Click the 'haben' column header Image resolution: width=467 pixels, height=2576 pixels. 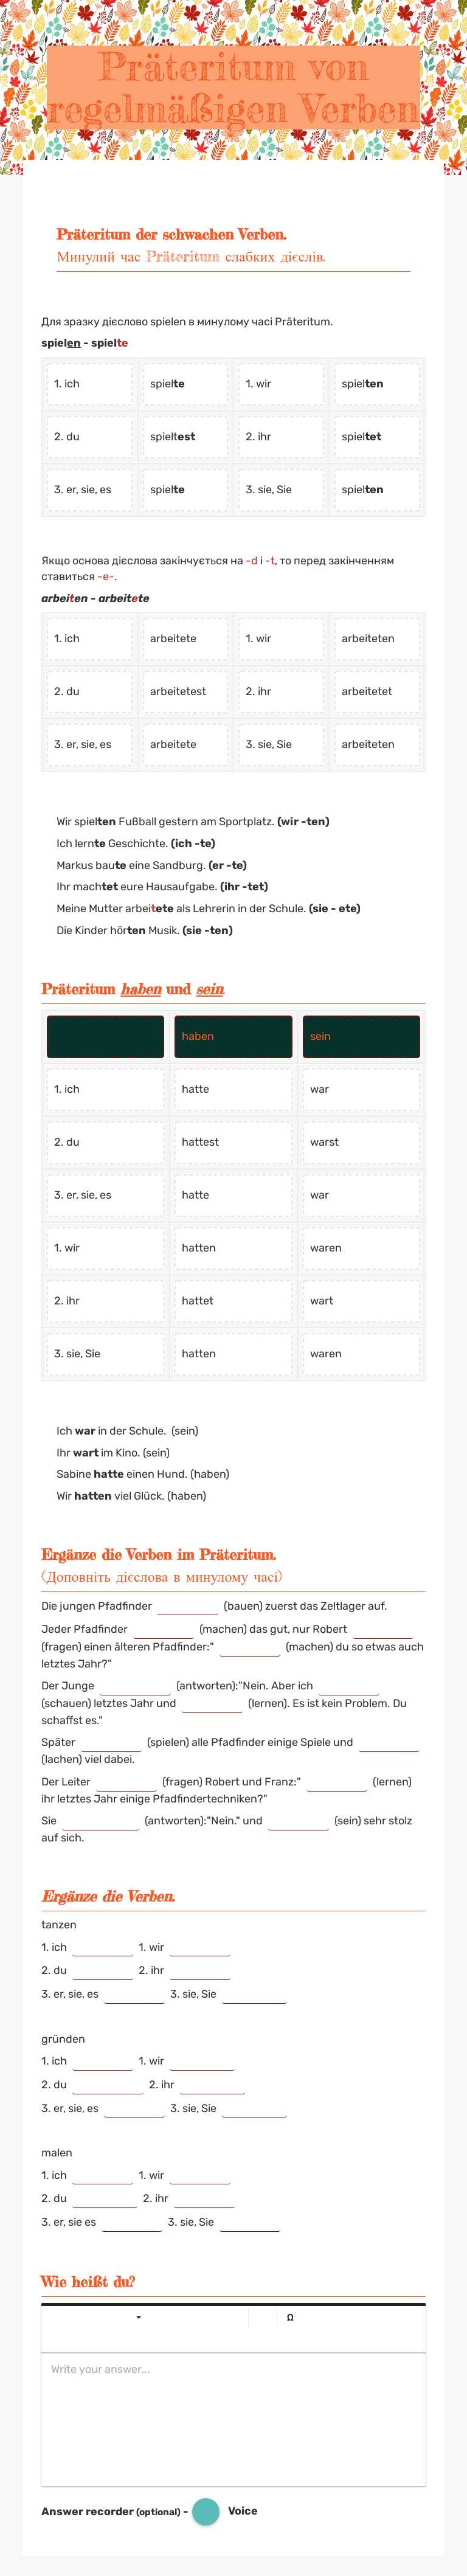[x=232, y=1036]
